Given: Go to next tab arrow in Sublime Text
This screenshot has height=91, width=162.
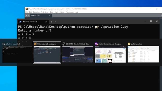Looking at the screenshot, I should click(x=28, y=15).
